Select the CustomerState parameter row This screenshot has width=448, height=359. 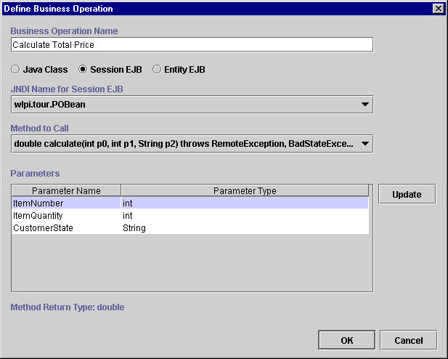pos(190,227)
